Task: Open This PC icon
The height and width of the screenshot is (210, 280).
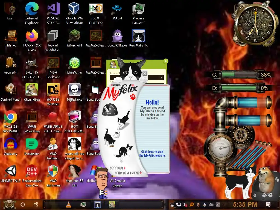Action: pos(11,36)
